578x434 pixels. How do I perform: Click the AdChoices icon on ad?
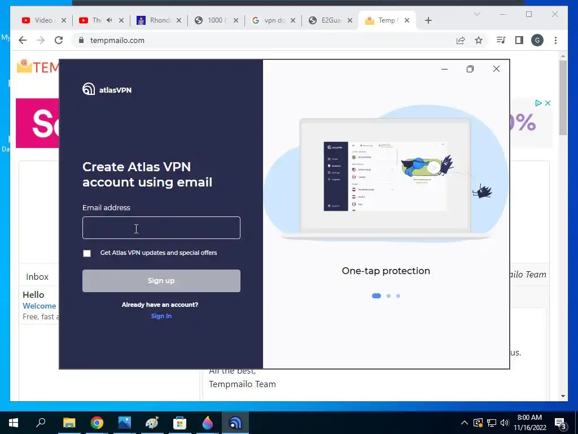[538, 103]
